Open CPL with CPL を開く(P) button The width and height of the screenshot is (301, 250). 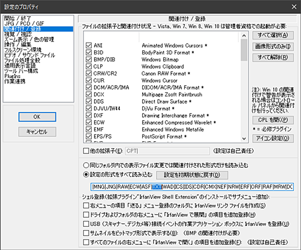click(x=273, y=120)
